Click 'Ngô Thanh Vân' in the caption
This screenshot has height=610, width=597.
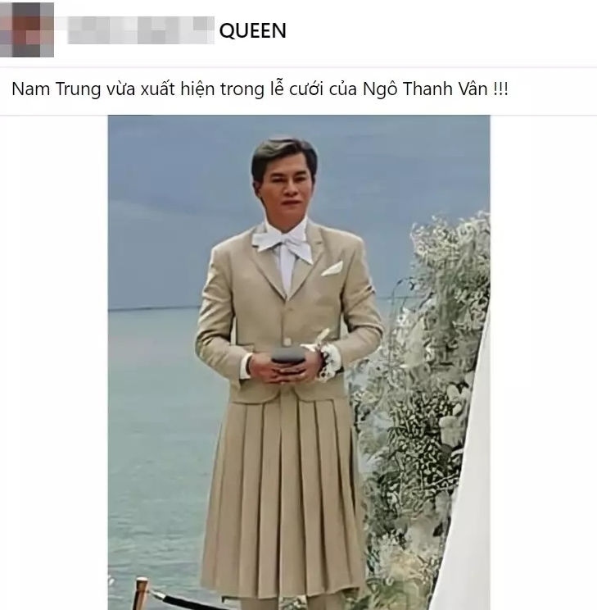tap(425, 89)
